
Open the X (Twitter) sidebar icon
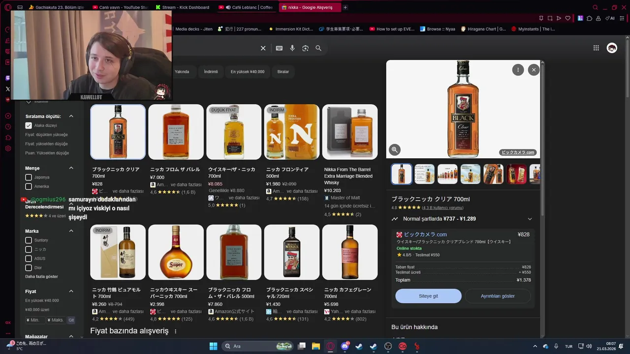coord(8,89)
